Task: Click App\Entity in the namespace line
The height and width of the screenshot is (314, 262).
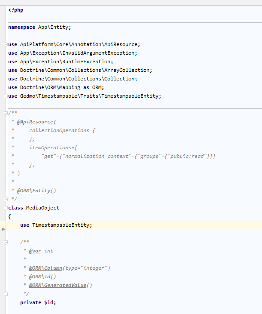Action: (53, 27)
